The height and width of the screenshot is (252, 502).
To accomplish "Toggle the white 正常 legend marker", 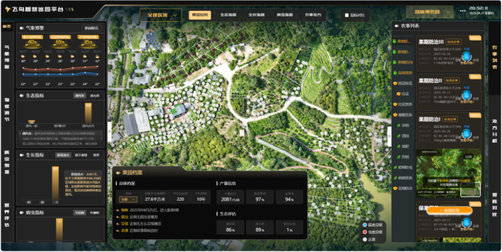I will (365, 239).
